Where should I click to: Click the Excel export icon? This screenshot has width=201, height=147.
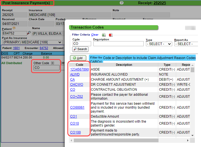(104, 35)
